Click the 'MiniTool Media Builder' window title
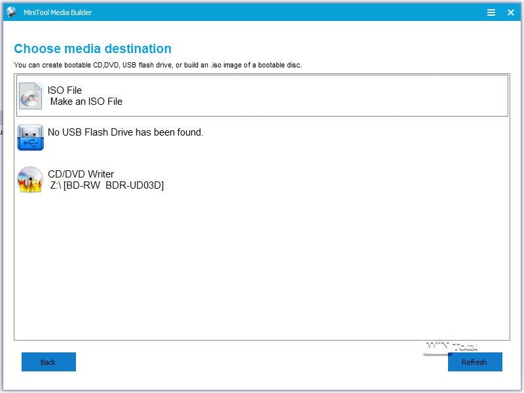524x393 pixels. 58,12
